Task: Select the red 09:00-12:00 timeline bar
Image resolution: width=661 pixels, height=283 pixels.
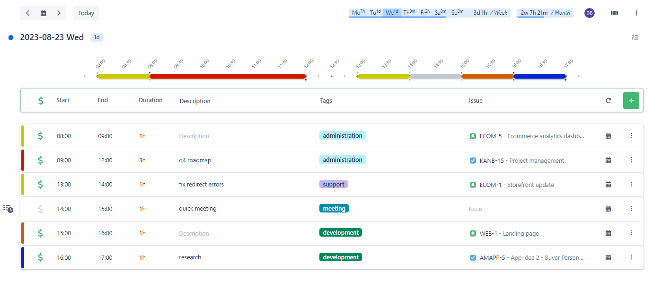Action: 228,76
